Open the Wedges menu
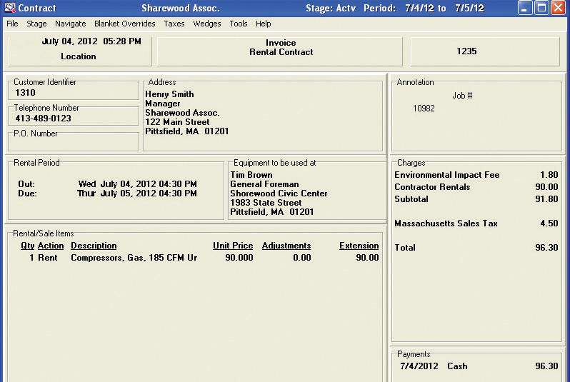 click(x=207, y=24)
